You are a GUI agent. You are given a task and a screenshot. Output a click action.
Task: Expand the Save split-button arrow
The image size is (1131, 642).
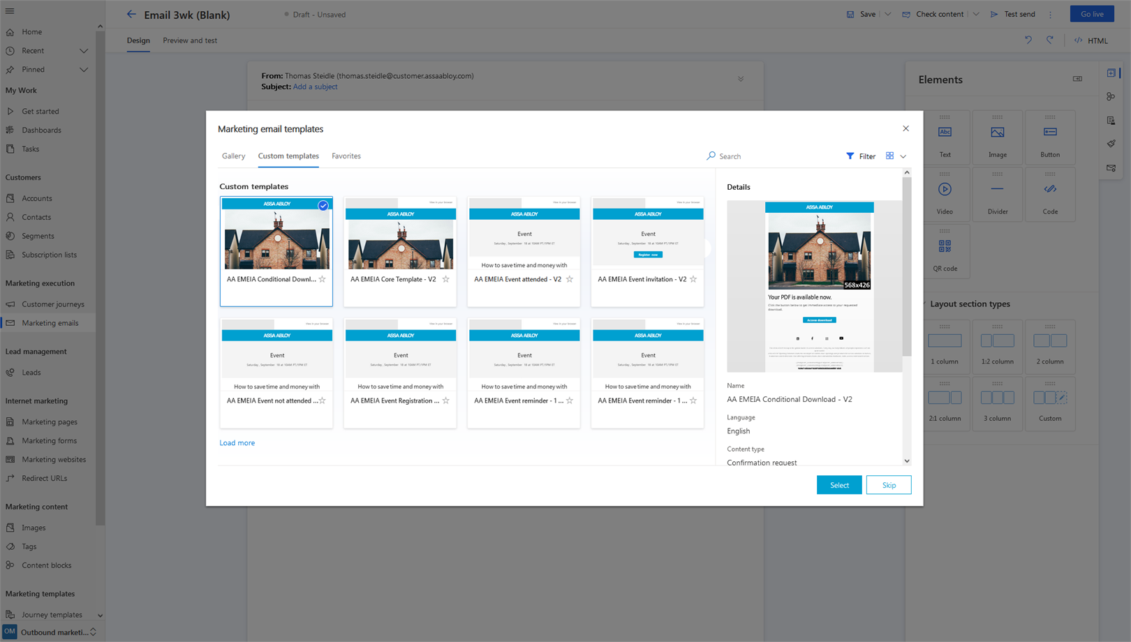pos(888,15)
